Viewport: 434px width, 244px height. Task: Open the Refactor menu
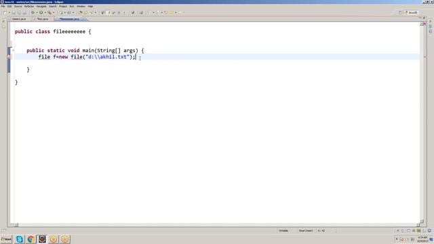(x=28, y=6)
